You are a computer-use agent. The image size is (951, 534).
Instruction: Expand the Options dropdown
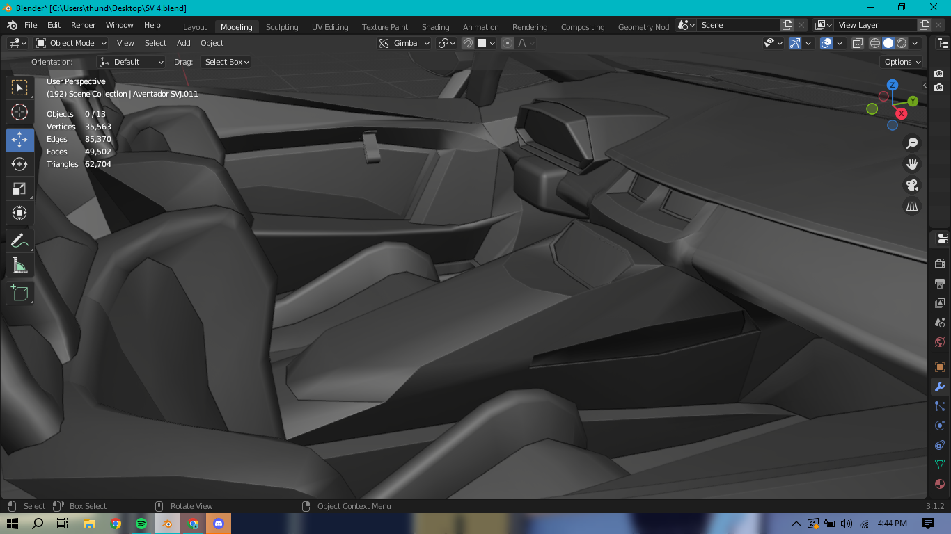[902, 62]
